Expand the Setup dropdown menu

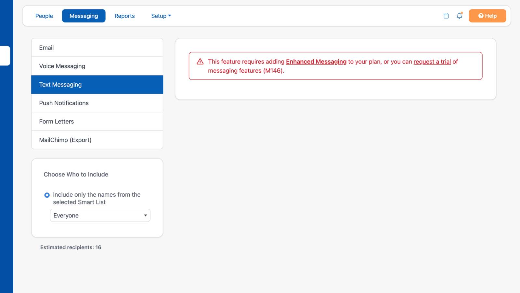161,16
